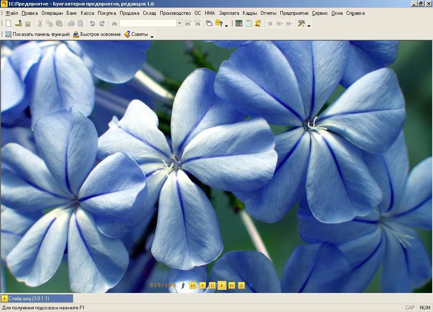The image size is (433, 312).
Task: Click the blue curved arrow slideshow icon
Action: [x=183, y=285]
